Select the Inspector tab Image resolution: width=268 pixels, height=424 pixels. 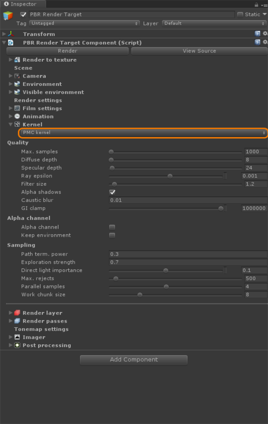point(23,4)
